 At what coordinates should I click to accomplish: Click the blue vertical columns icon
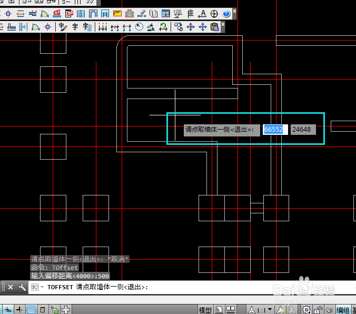pyautogui.click(x=81, y=14)
